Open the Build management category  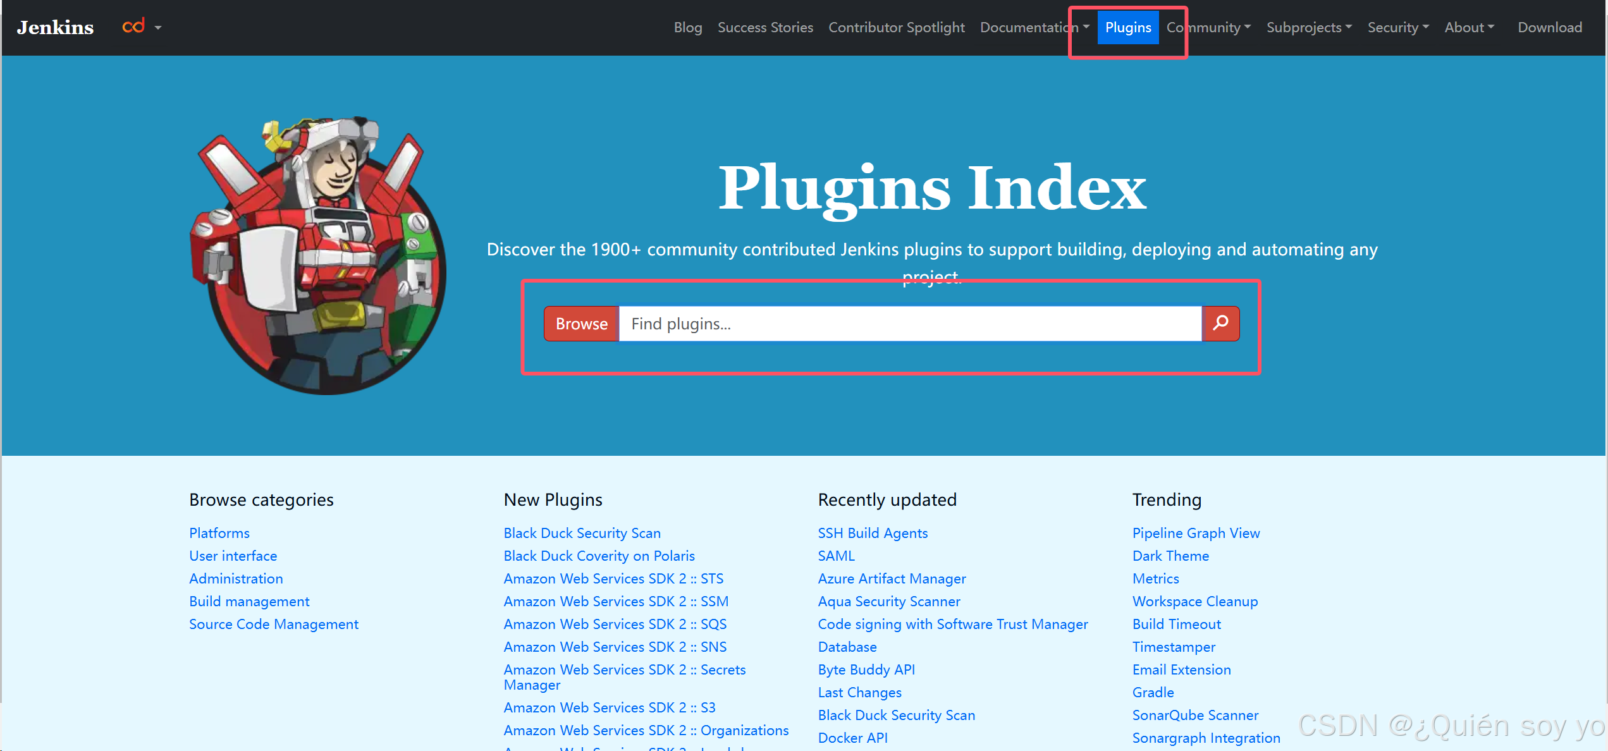click(249, 601)
